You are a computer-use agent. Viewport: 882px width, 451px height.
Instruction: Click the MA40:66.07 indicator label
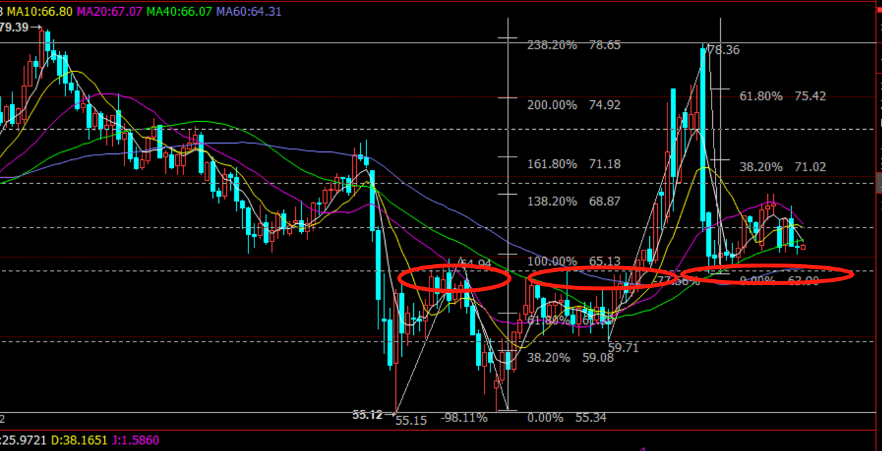click(x=179, y=12)
